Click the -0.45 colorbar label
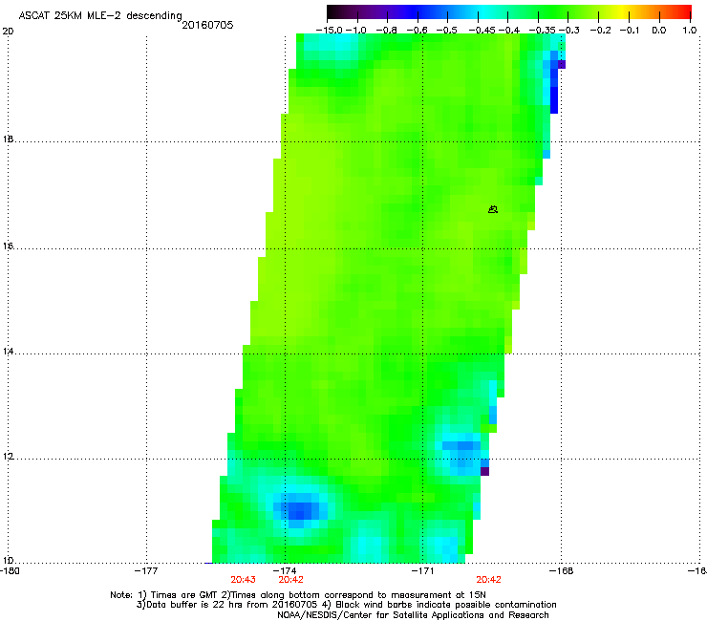707x621 pixels. tap(481, 31)
